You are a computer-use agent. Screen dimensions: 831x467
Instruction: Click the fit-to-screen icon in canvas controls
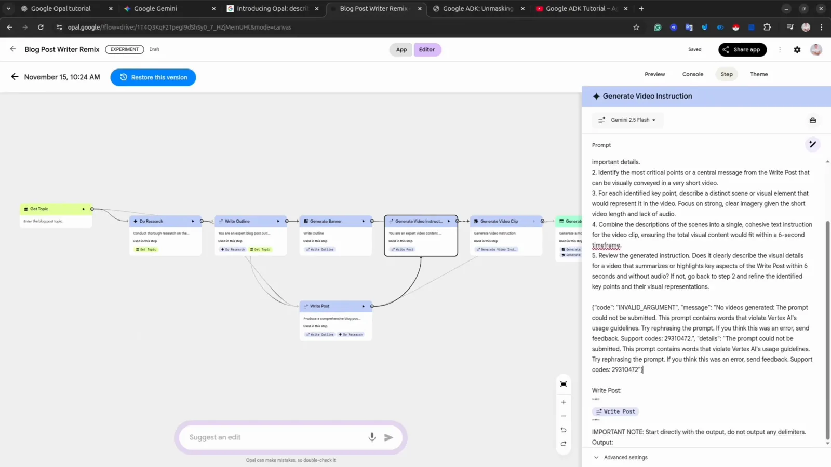[564, 384]
